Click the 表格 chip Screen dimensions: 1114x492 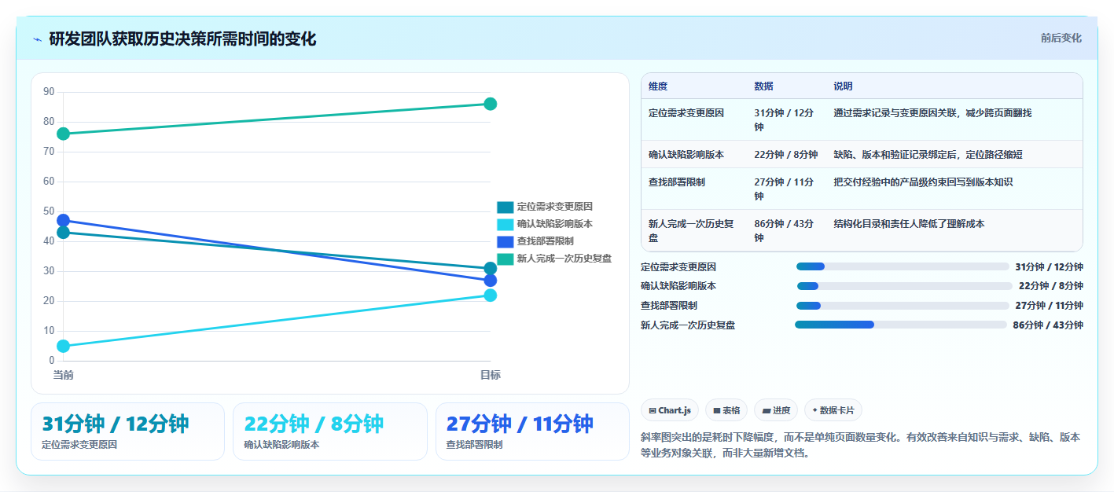726,410
